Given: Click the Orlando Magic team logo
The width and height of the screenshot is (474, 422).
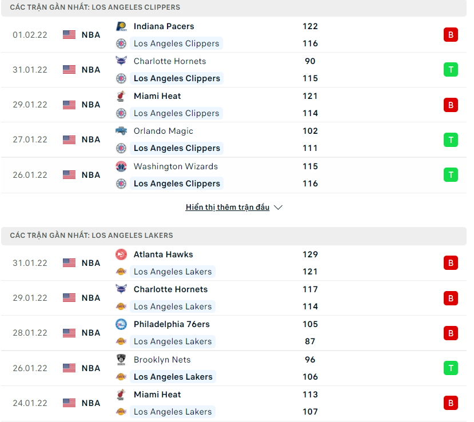Looking at the screenshot, I should [121, 131].
